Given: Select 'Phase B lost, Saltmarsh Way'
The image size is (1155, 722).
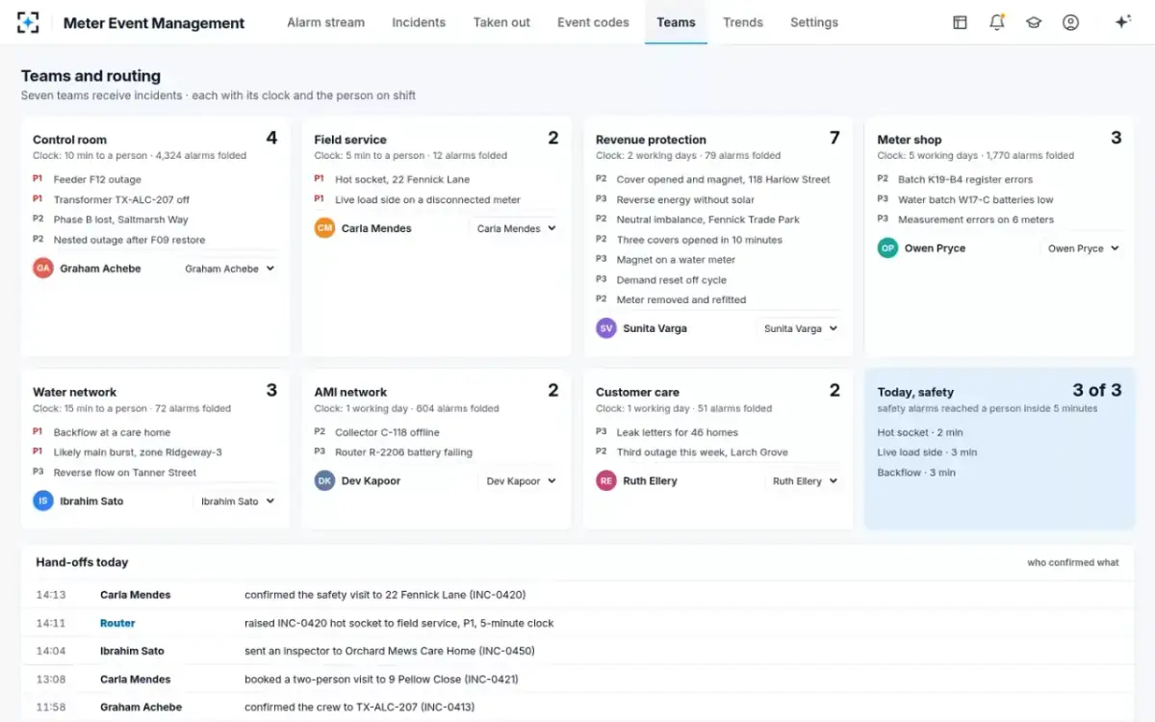Looking at the screenshot, I should [120, 219].
